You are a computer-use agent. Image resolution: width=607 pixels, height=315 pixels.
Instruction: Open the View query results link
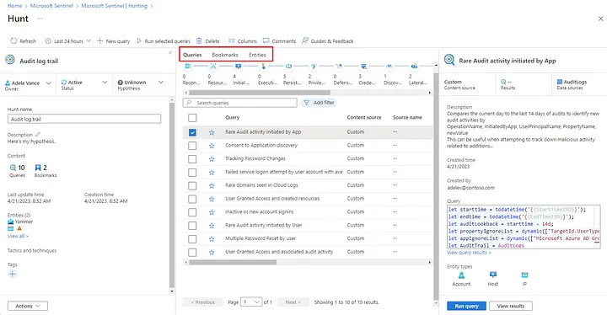469,253
